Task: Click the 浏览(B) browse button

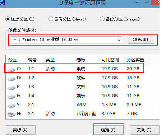Action: (141, 39)
